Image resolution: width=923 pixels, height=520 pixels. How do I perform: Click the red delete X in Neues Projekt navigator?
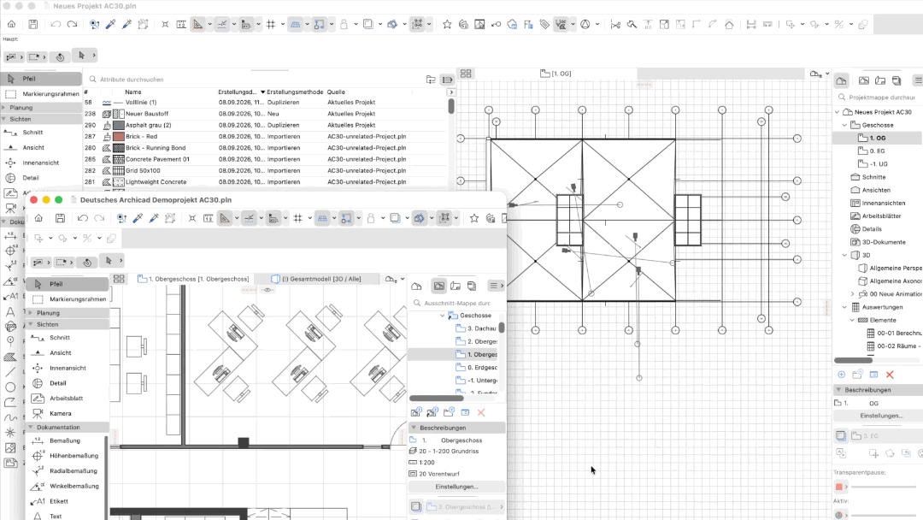(890, 375)
